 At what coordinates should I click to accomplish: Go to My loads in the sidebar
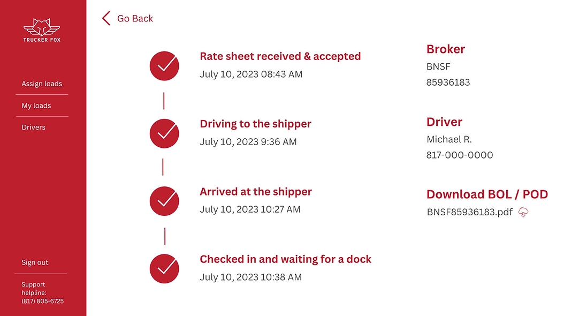click(36, 106)
